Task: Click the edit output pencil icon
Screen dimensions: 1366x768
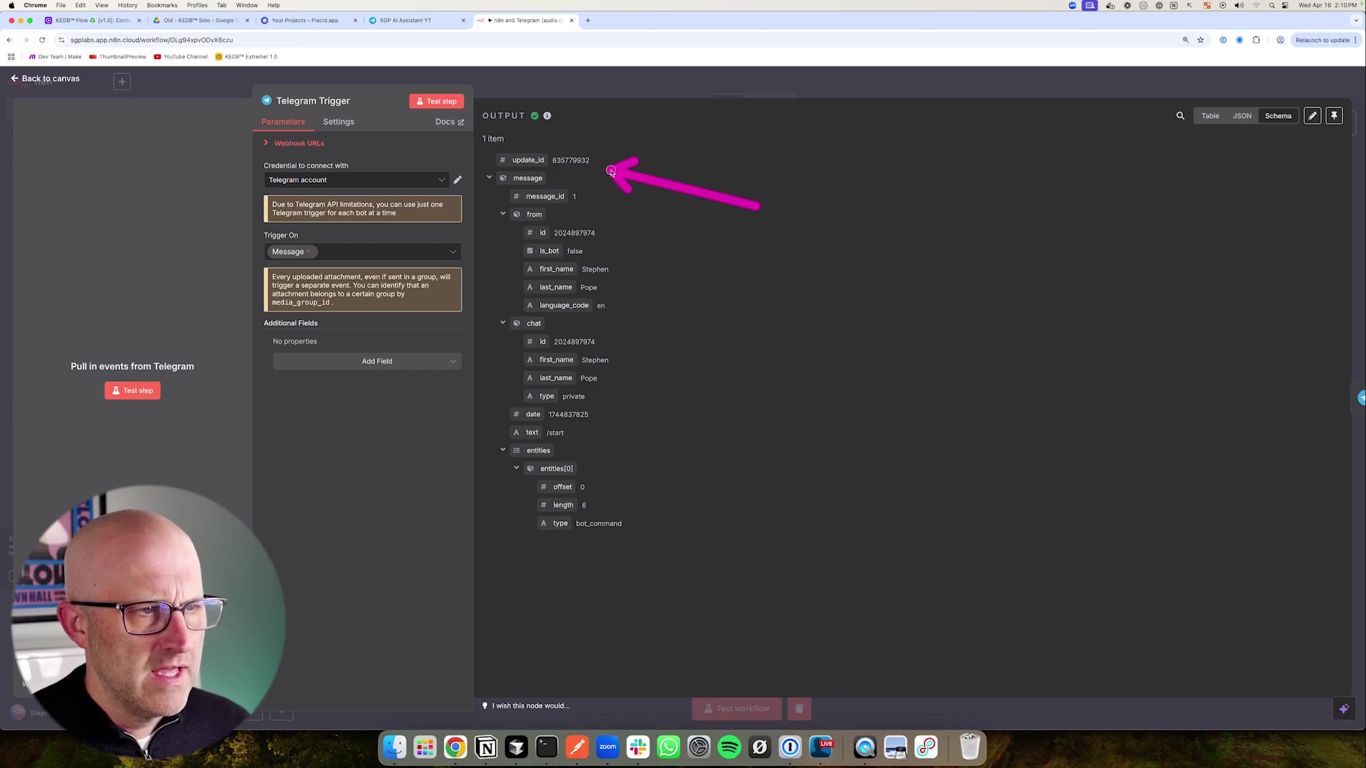Action: [x=1312, y=116]
